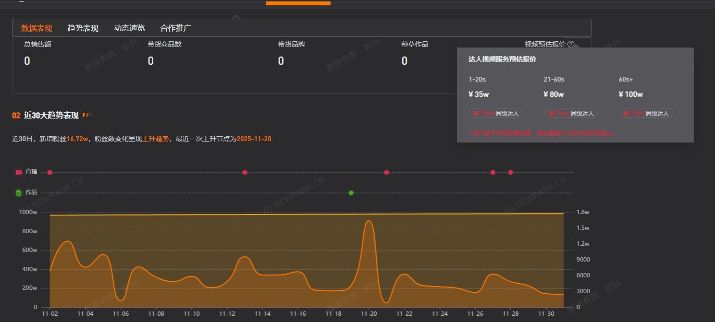Viewport: 715px width, 322px height.
Task: Click the help icon beside 视频预估报价
Action: coord(571,44)
